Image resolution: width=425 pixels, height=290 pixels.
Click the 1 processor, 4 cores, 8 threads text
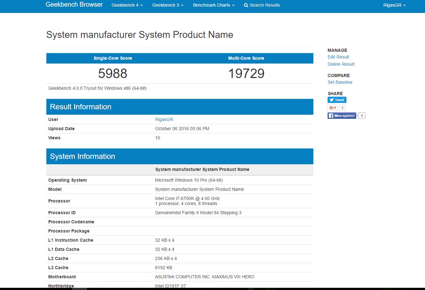(186, 203)
